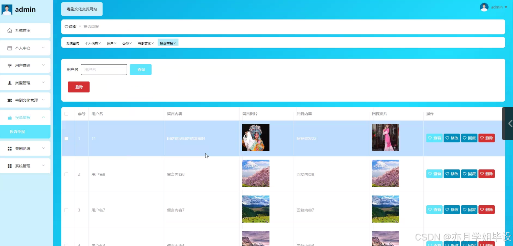Expand the 类型管理 menu chevron
The width and height of the screenshot is (513, 246).
click(x=43, y=82)
